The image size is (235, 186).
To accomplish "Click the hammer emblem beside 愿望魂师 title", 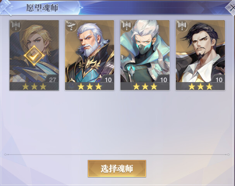I will point(6,7).
